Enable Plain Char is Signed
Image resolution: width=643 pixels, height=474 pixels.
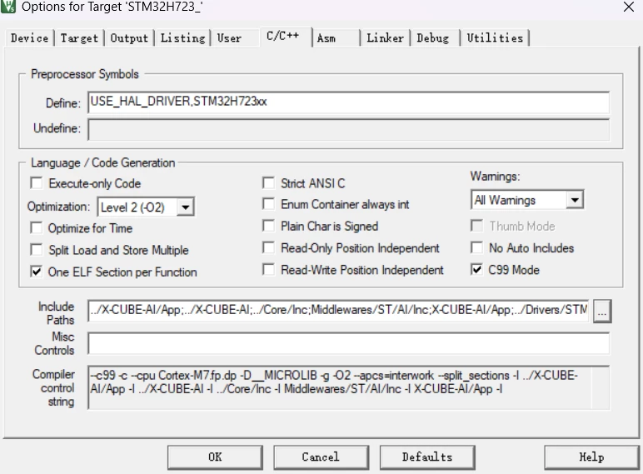(268, 226)
